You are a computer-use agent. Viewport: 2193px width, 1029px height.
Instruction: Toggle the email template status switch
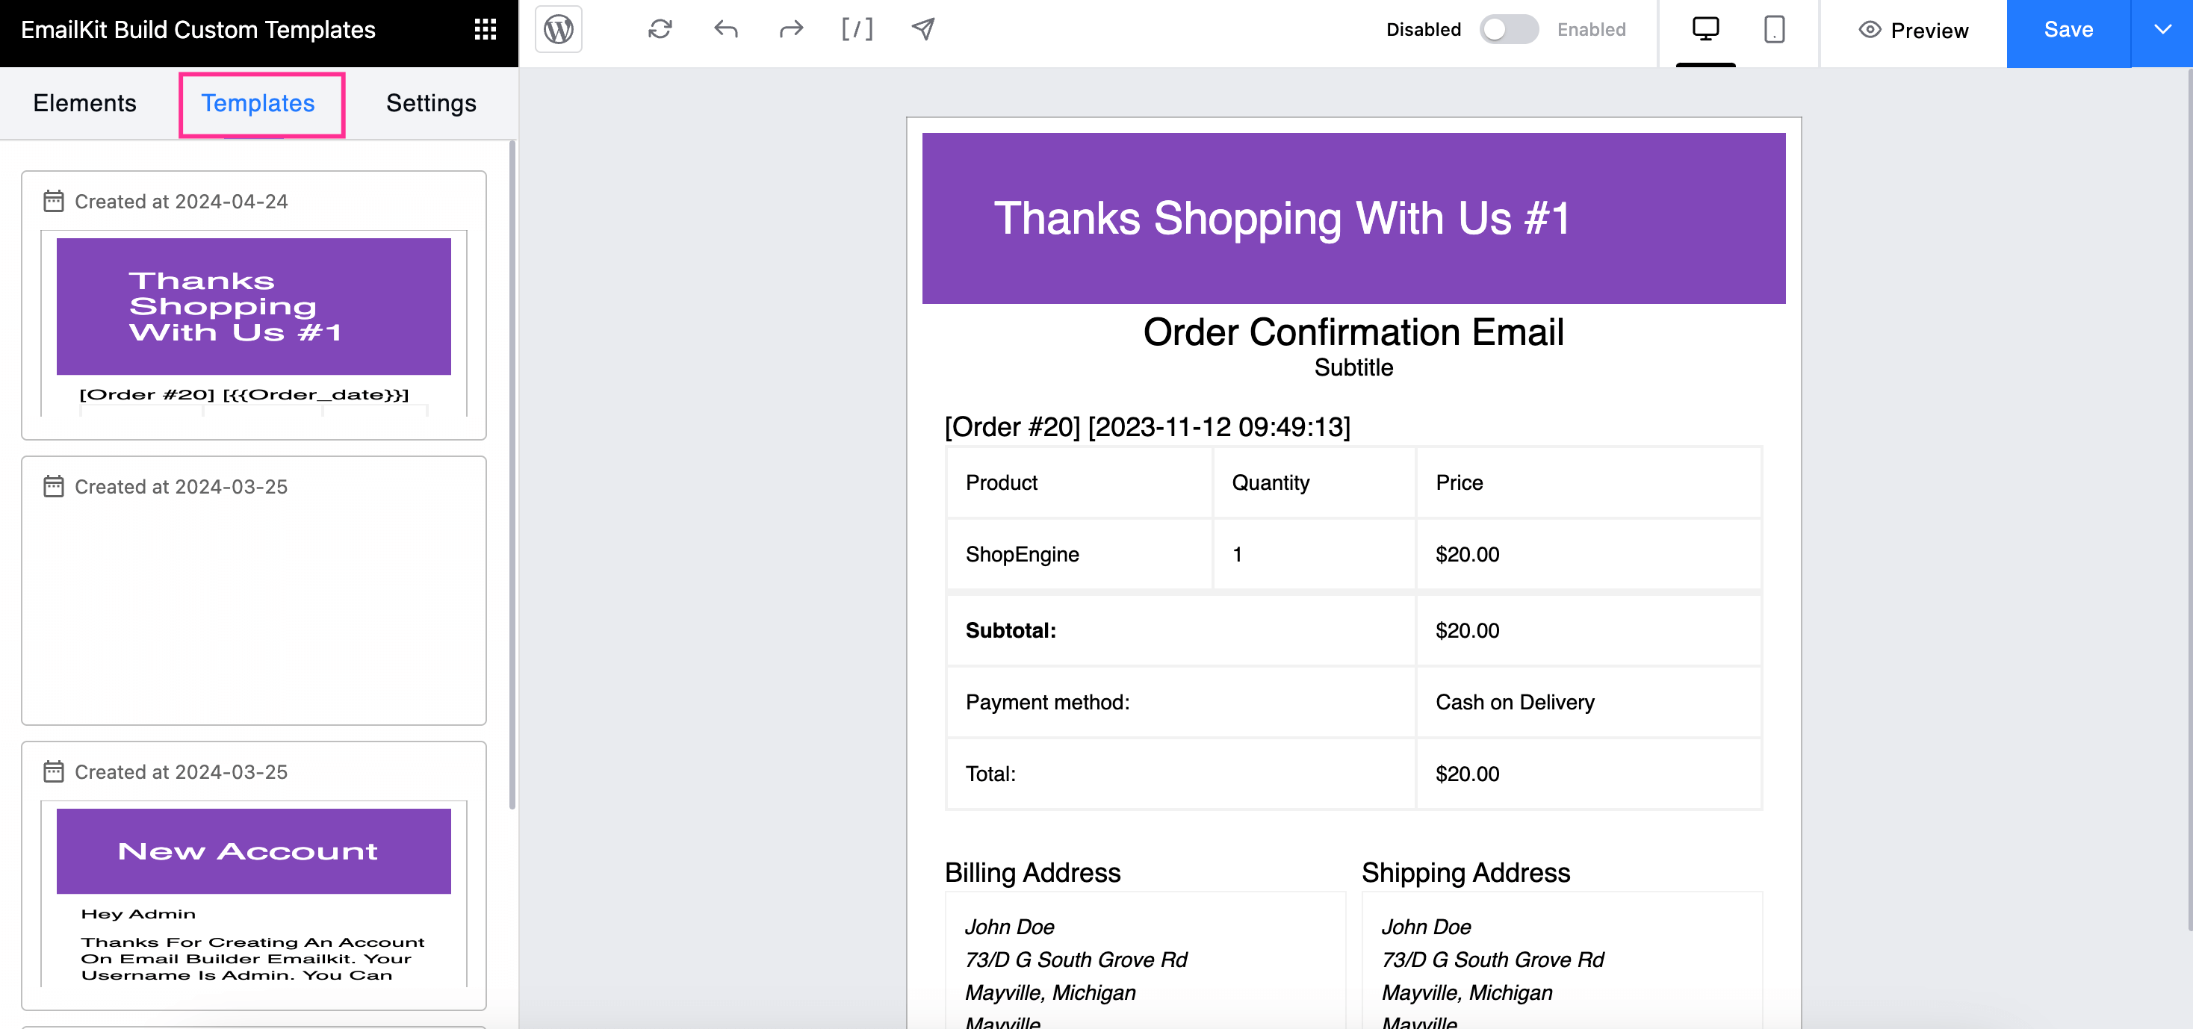(x=1509, y=28)
